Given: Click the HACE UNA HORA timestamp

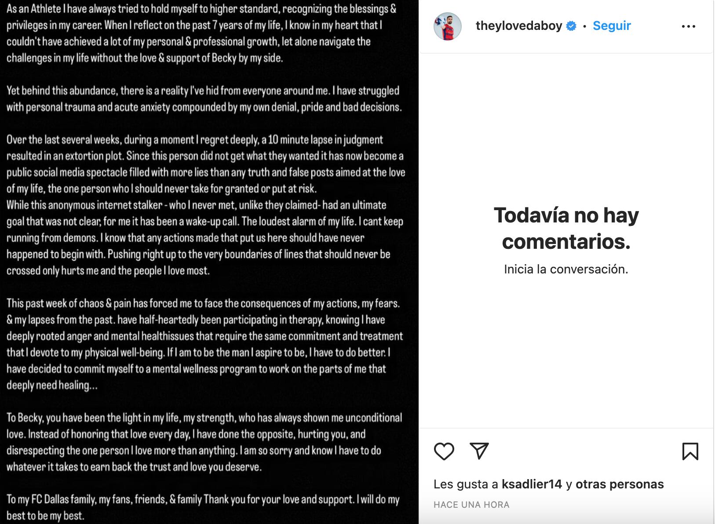Looking at the screenshot, I should (471, 505).
